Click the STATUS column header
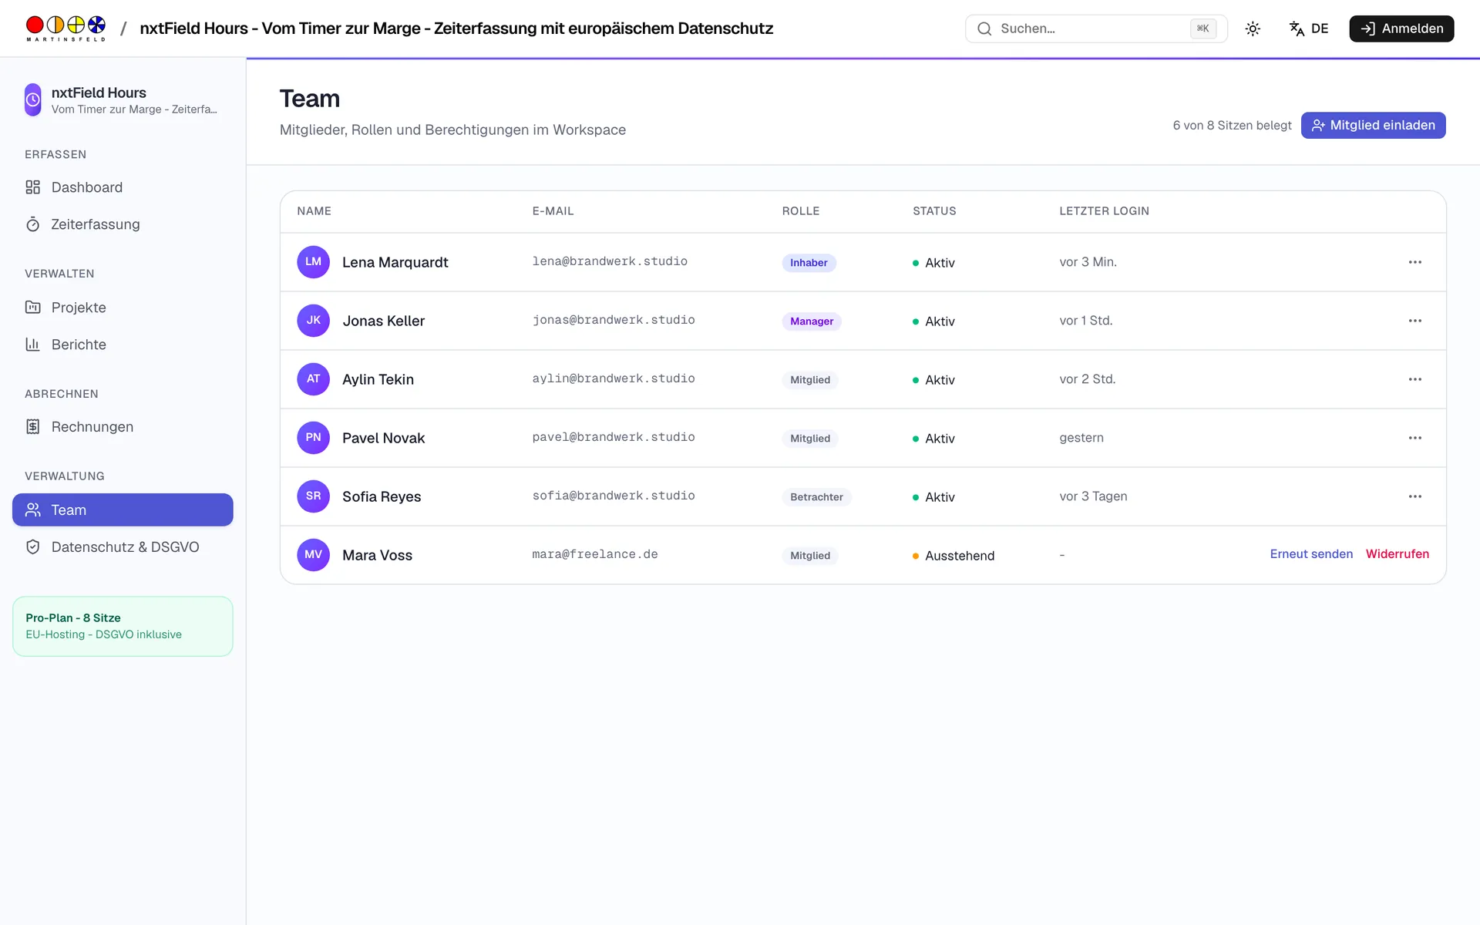The image size is (1480, 925). pyautogui.click(x=934, y=211)
